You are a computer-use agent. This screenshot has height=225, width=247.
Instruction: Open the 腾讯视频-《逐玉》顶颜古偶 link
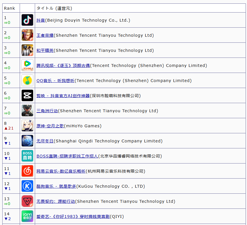pyautogui.click(x=63, y=66)
